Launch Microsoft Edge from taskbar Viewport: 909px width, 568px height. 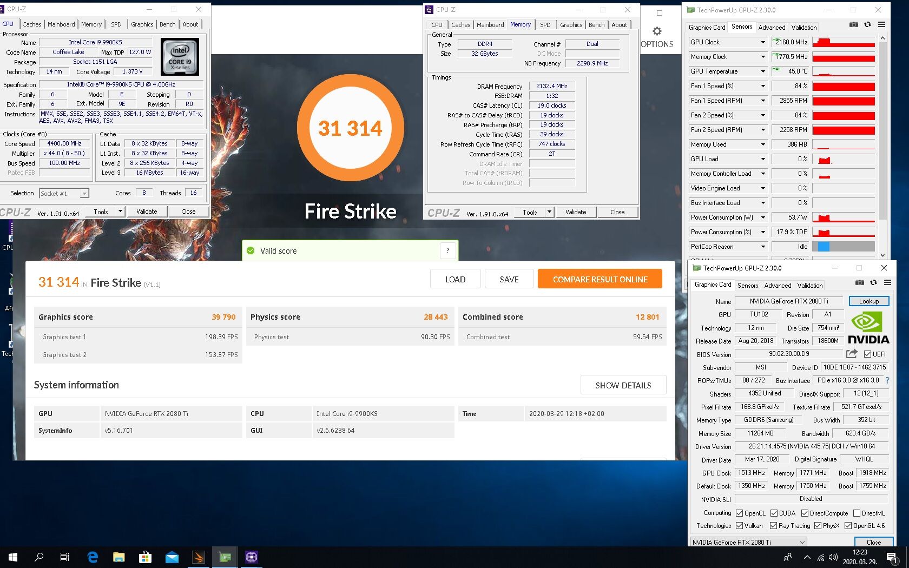tap(93, 557)
